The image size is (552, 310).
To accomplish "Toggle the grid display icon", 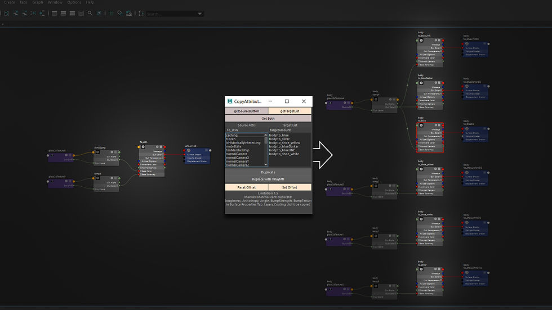I will (111, 14).
